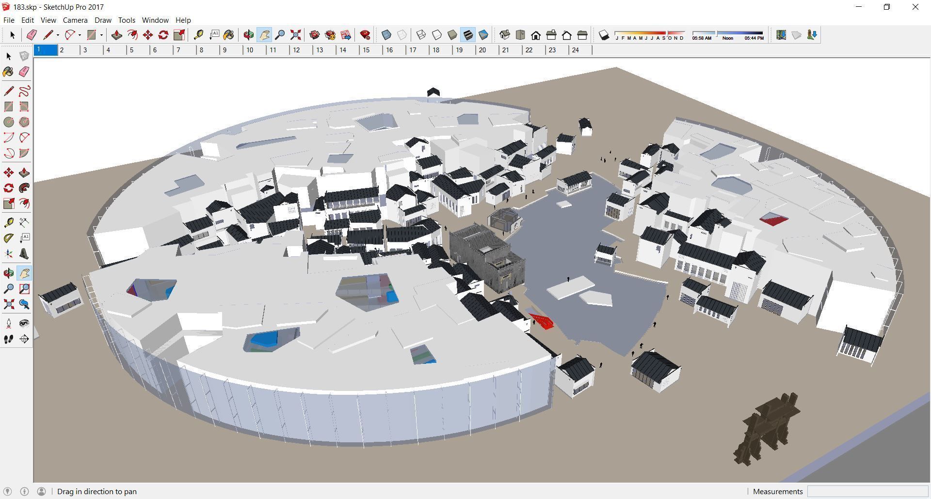Screen dimensions: 931x499
Task: Select the Circle tool
Action: click(x=9, y=122)
